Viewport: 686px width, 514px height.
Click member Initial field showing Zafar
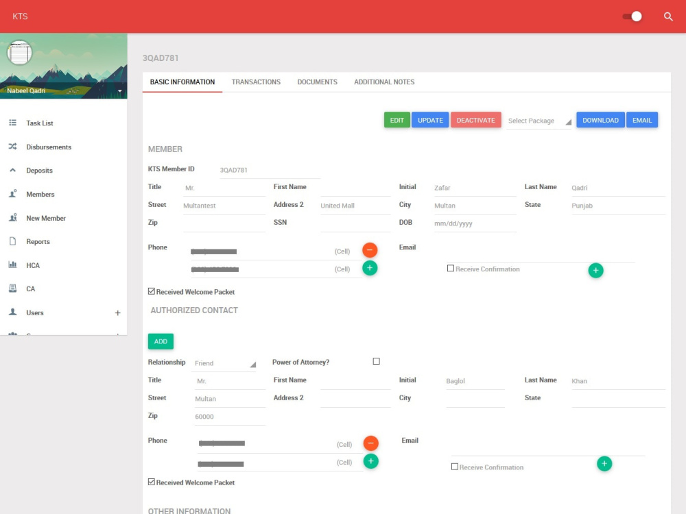475,188
